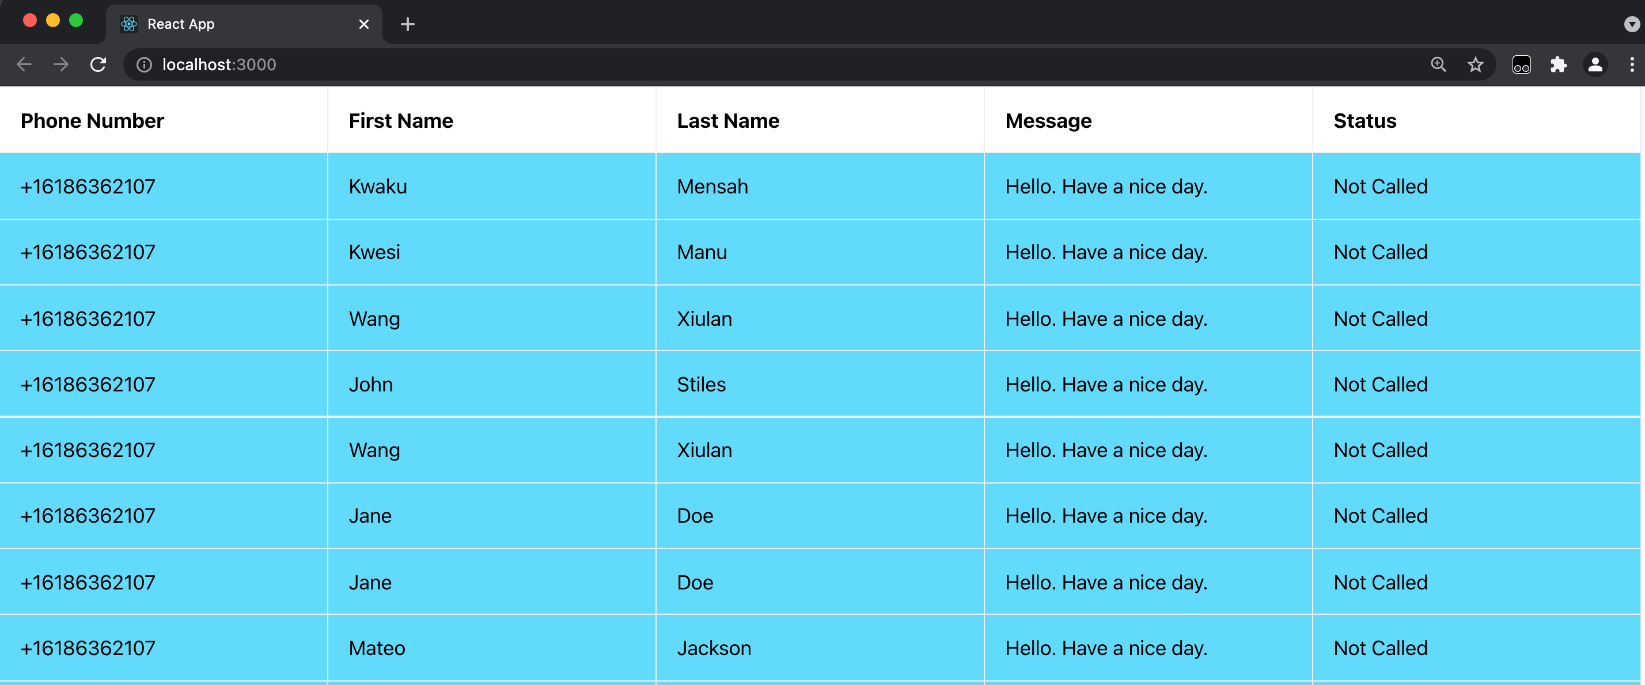This screenshot has height=685, width=1645.
Task: Open the user profile avatar
Action: (x=1595, y=64)
